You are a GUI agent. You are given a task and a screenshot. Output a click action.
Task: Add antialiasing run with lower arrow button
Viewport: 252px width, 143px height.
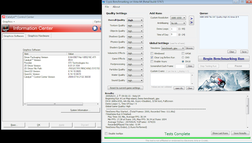click(x=192, y=23)
